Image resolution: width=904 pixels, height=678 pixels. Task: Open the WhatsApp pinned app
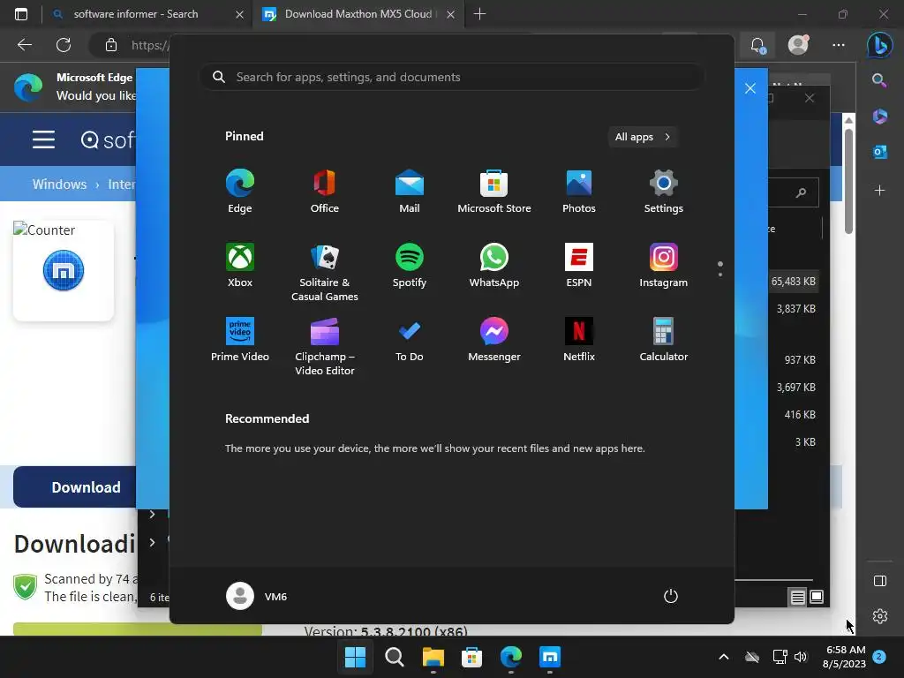(x=494, y=265)
